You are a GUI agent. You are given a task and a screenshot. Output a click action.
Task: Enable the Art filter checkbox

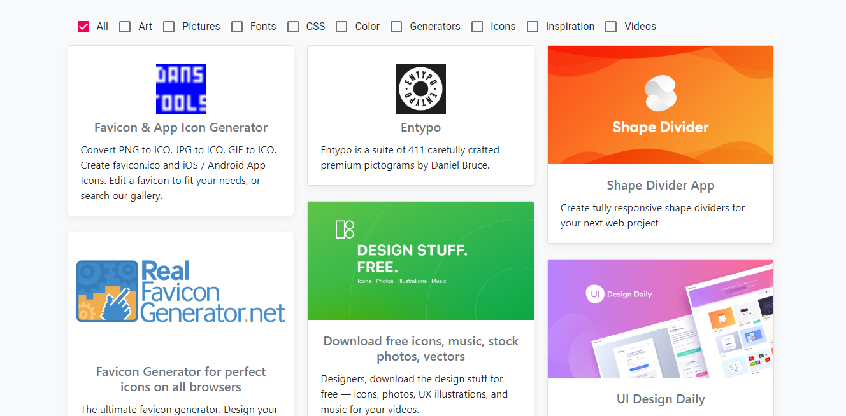point(125,27)
